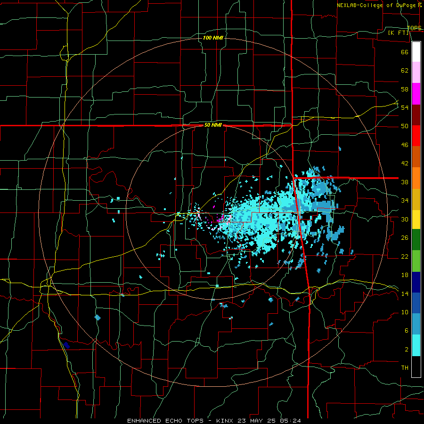Click the '[K FT]' units label
The height and width of the screenshot is (424, 424).
[x=399, y=33]
